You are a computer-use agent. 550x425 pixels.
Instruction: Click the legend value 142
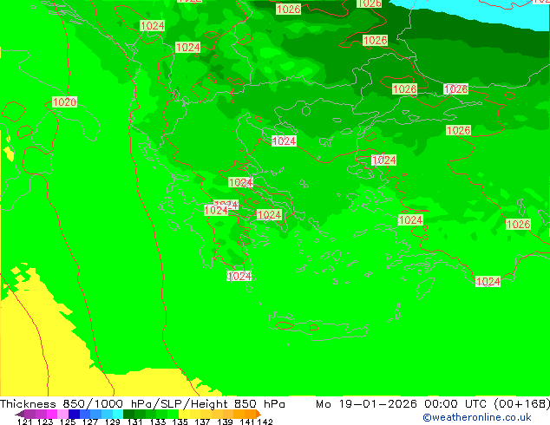pos(265,422)
